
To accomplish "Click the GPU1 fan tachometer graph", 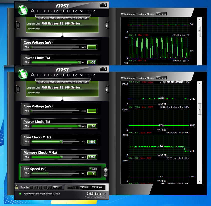I will click(x=159, y=94).
